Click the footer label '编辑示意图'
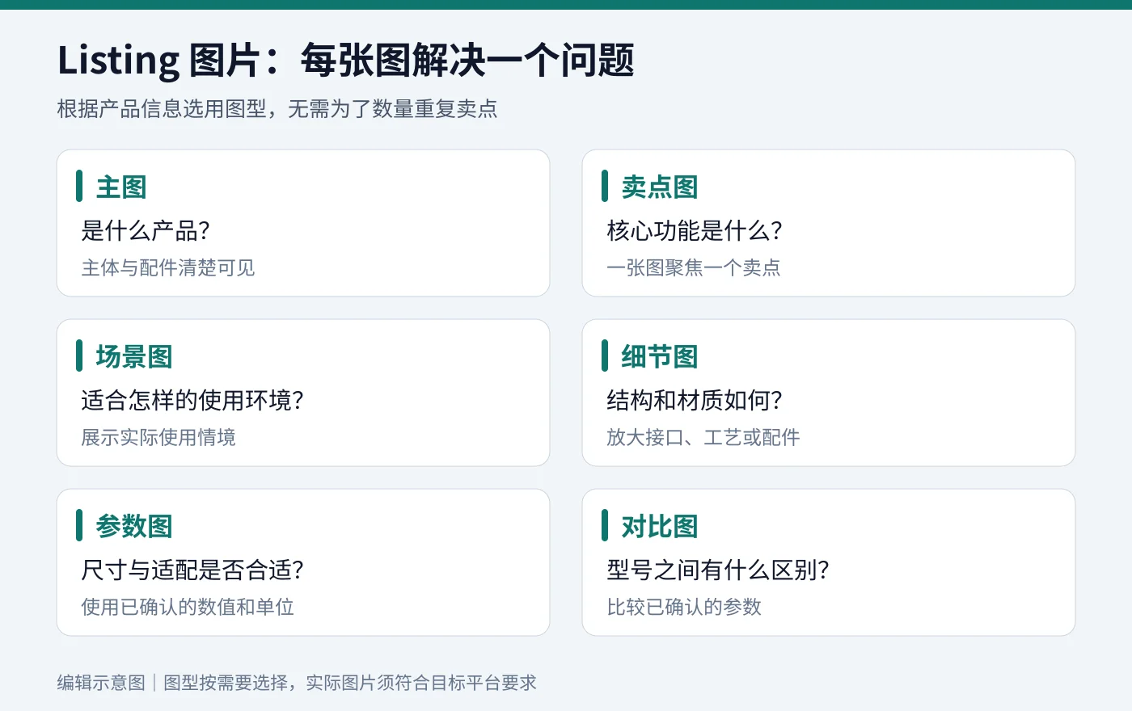This screenshot has width=1132, height=711. [x=101, y=683]
